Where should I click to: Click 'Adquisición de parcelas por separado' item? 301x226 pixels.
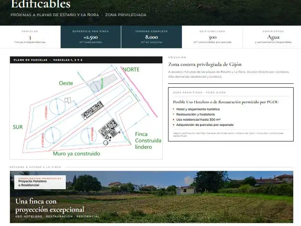pyautogui.click(x=205, y=124)
